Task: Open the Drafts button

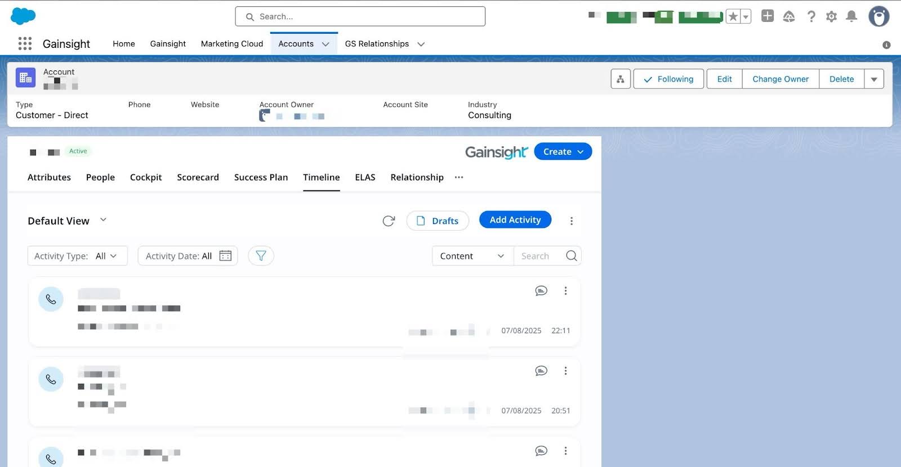Action: [438, 221]
